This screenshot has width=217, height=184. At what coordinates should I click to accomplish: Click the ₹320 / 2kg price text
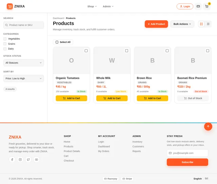click(184, 87)
